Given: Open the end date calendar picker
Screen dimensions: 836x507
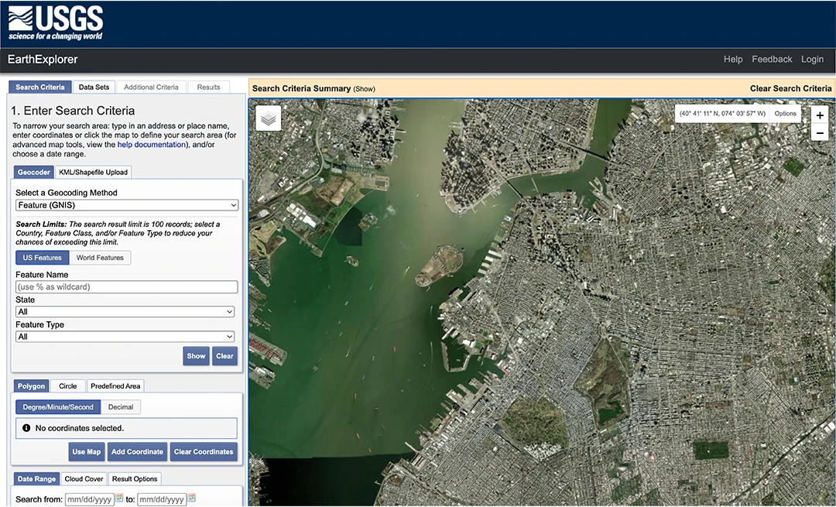Looking at the screenshot, I should (191, 498).
